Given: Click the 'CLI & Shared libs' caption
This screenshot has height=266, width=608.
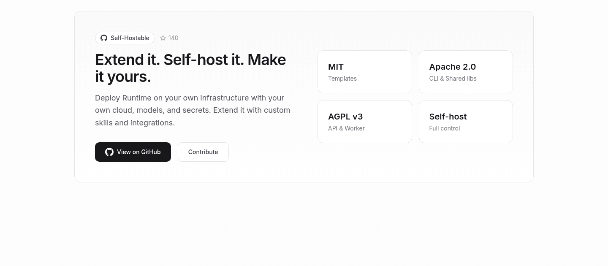Looking at the screenshot, I should (x=453, y=79).
